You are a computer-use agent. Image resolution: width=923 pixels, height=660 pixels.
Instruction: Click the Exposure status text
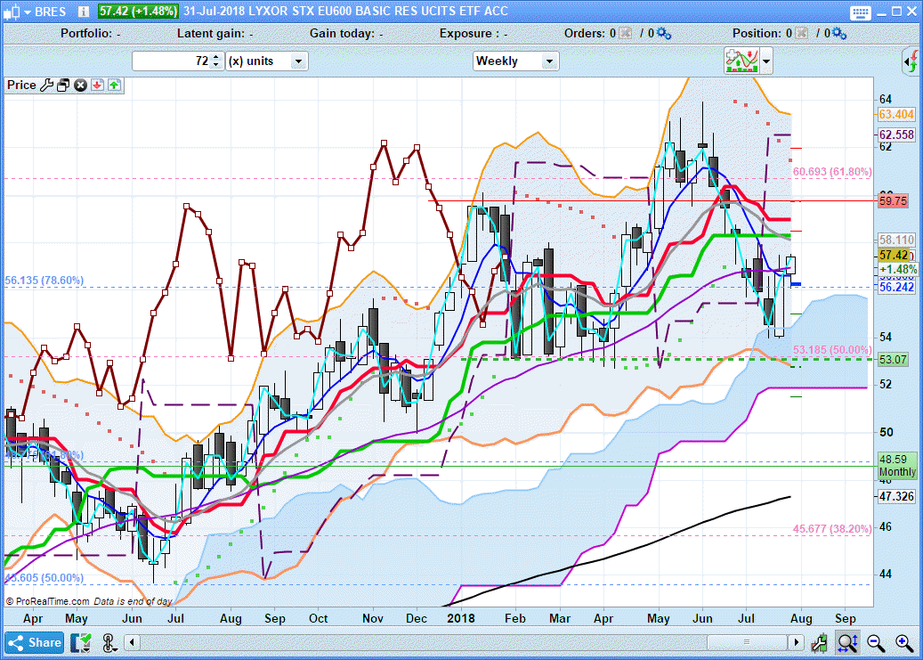[474, 34]
